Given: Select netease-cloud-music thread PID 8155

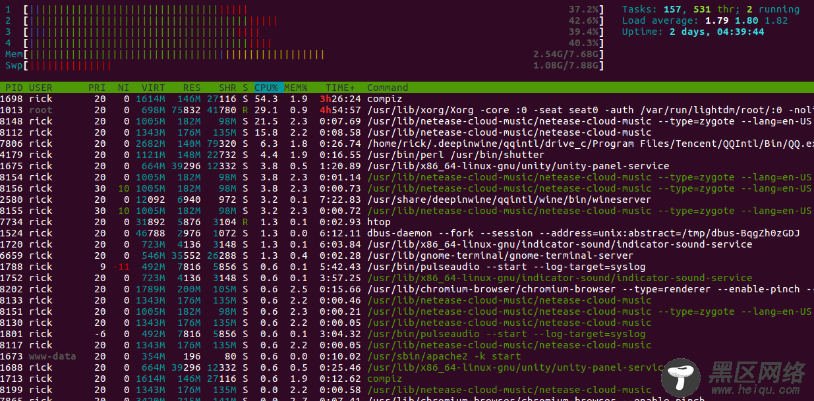Looking at the screenshot, I should (x=407, y=211).
